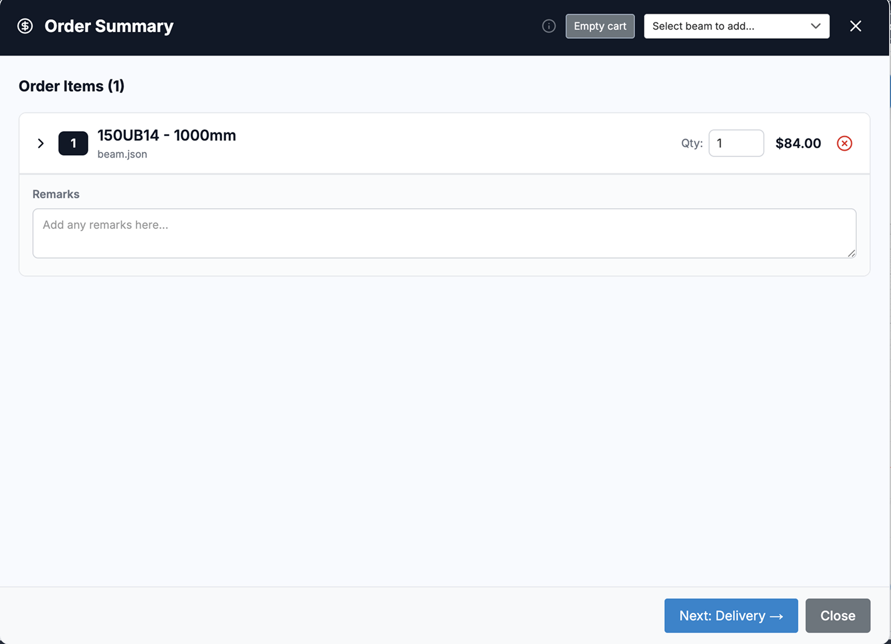The height and width of the screenshot is (644, 891).
Task: Click the Remarks label
Action: pyautogui.click(x=56, y=195)
